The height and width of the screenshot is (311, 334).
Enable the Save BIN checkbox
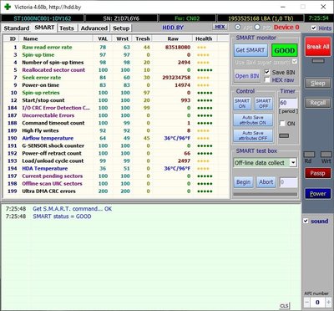pos(267,72)
